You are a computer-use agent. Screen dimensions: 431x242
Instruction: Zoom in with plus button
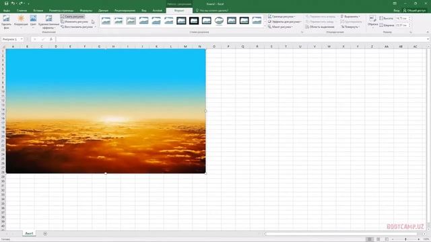[419, 239]
